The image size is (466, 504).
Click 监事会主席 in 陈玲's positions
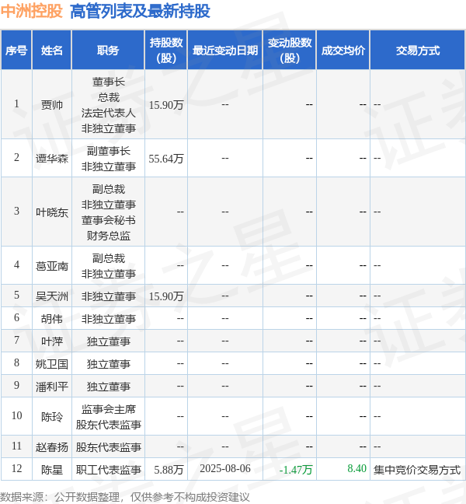[x=109, y=409]
